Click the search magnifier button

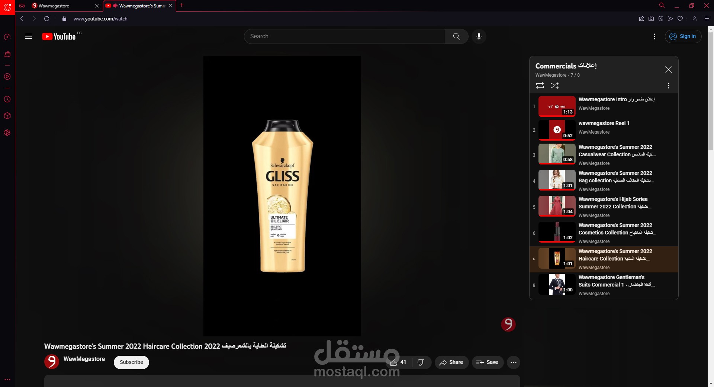click(x=456, y=36)
